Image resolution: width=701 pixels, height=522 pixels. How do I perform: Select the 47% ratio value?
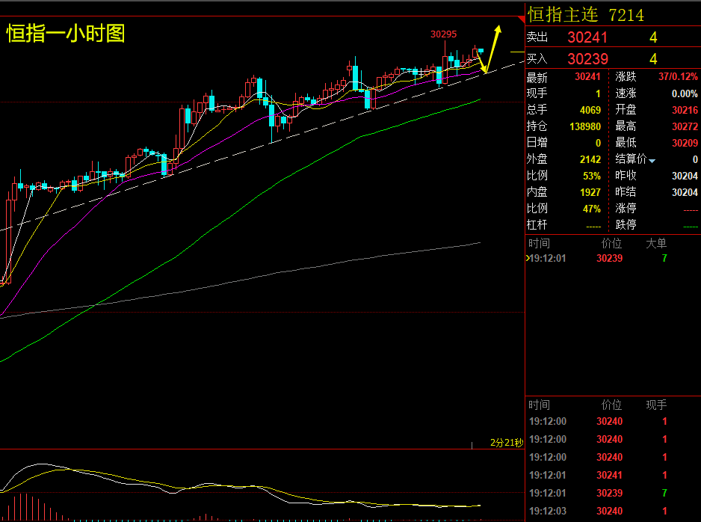[x=592, y=209]
